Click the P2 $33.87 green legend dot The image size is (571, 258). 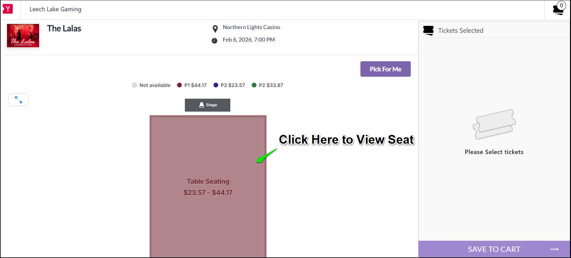click(x=254, y=85)
